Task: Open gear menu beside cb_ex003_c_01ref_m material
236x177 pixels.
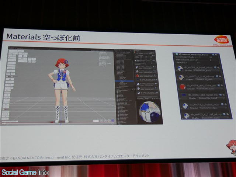Action: pos(228,114)
